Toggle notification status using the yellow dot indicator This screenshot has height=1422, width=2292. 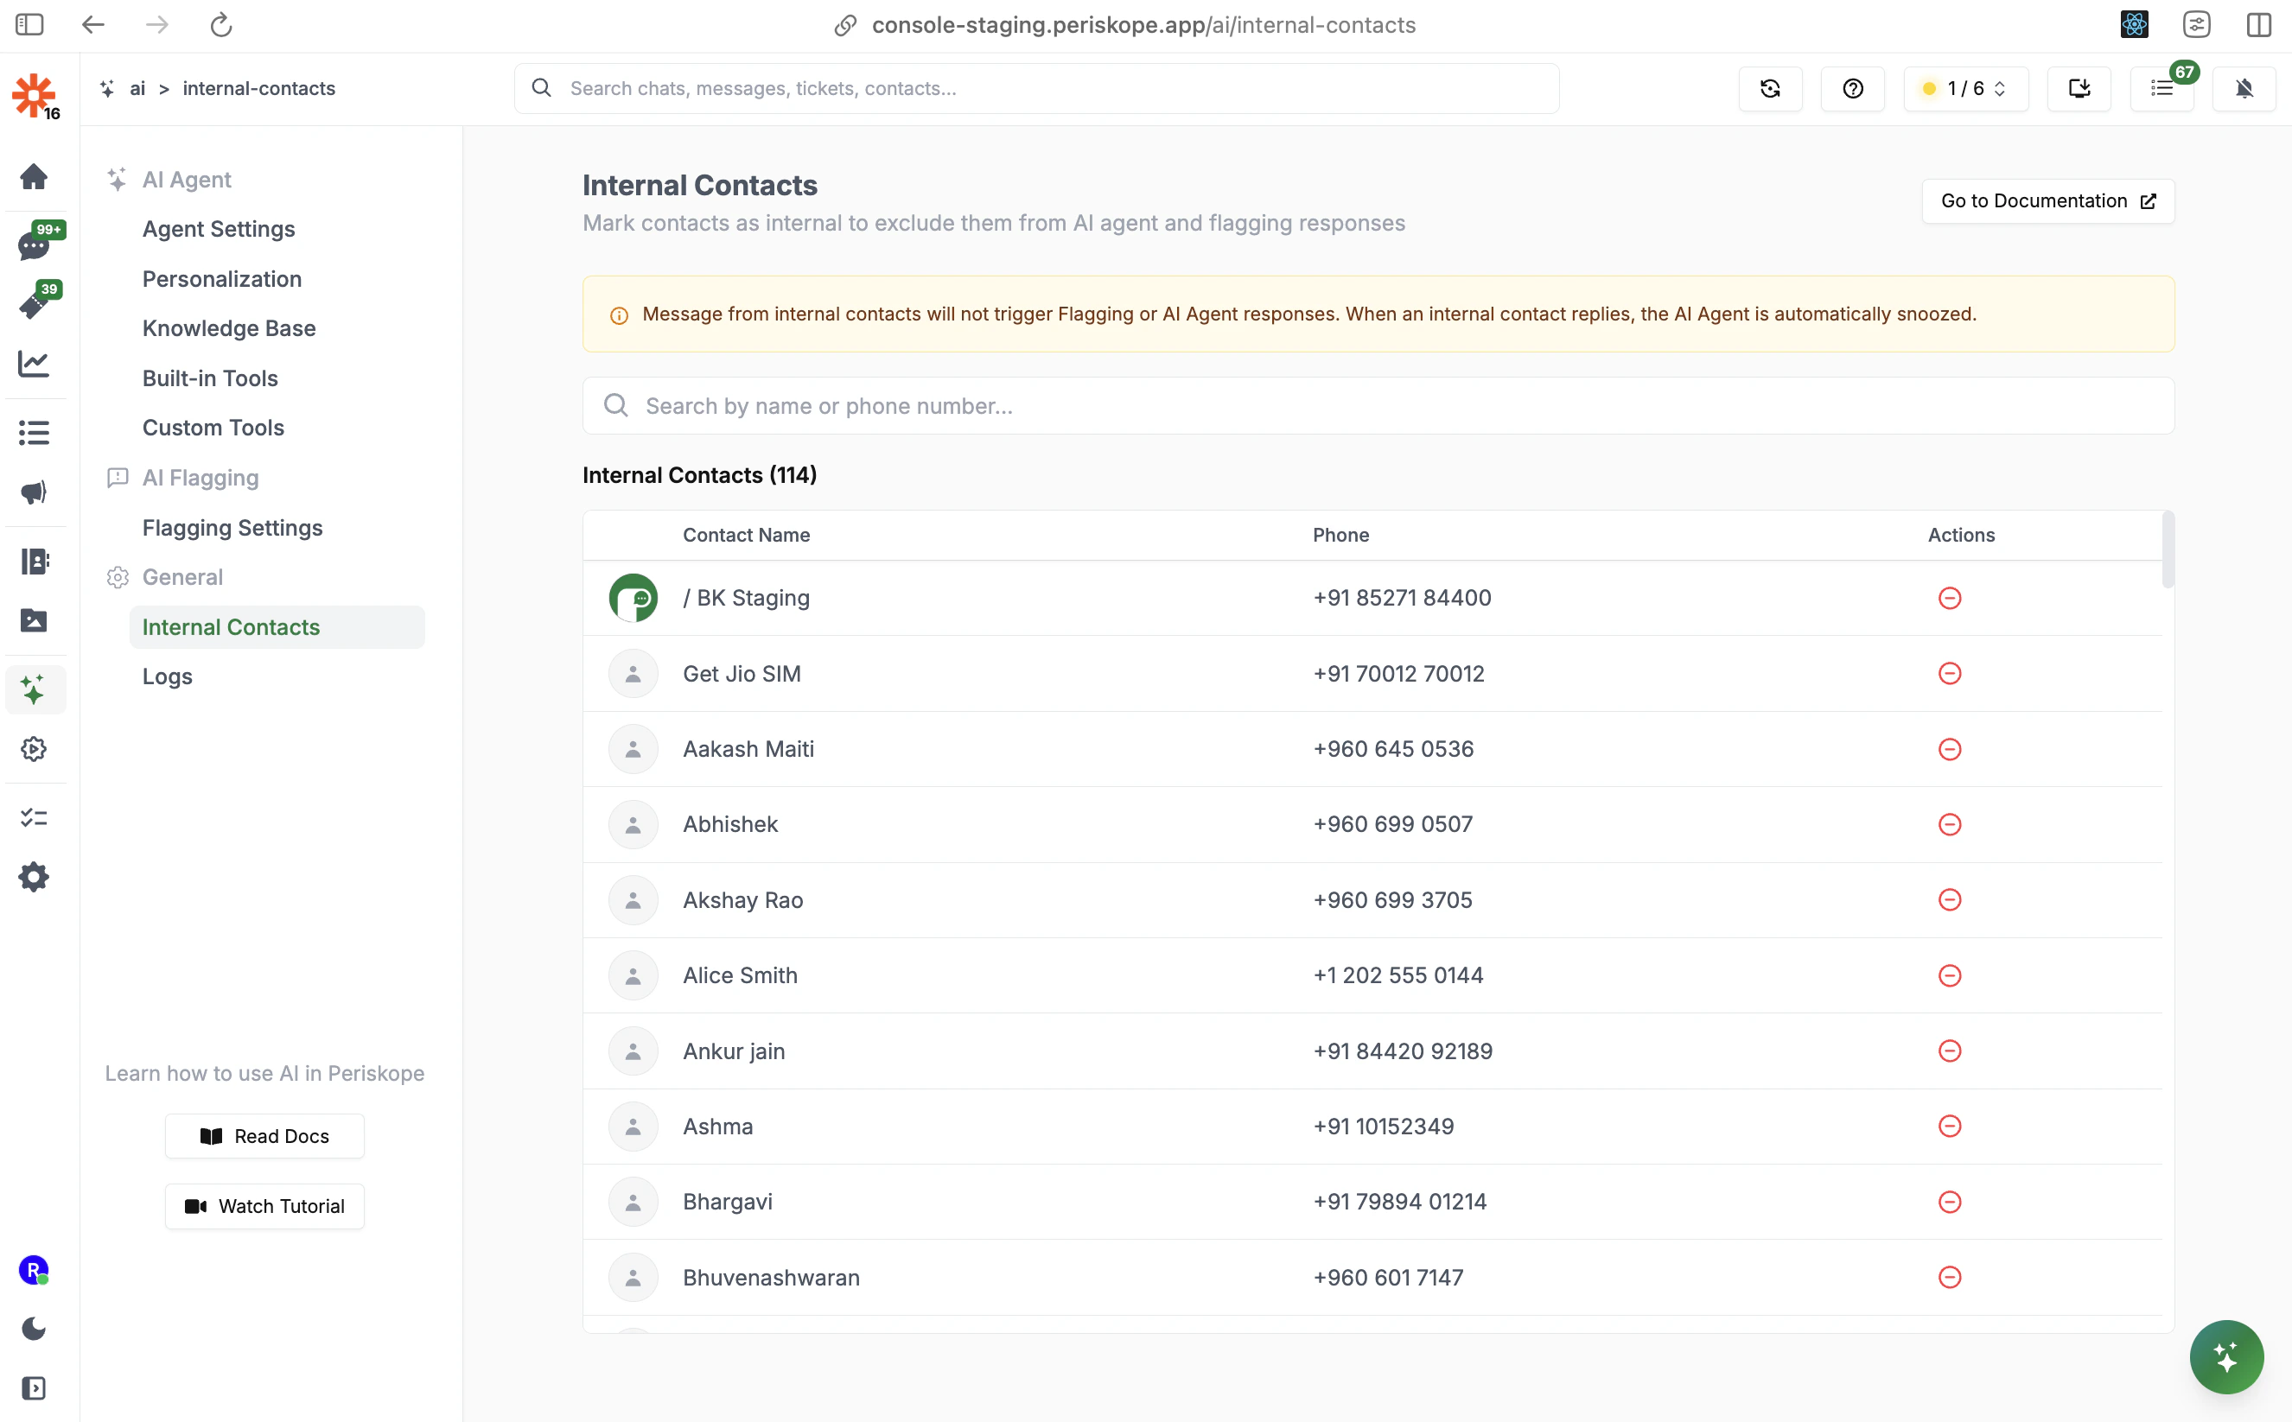click(x=1930, y=88)
